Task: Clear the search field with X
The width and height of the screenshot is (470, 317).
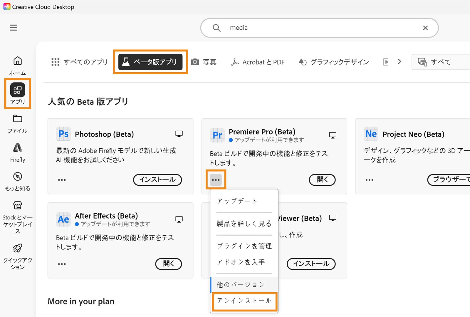Action: [425, 28]
